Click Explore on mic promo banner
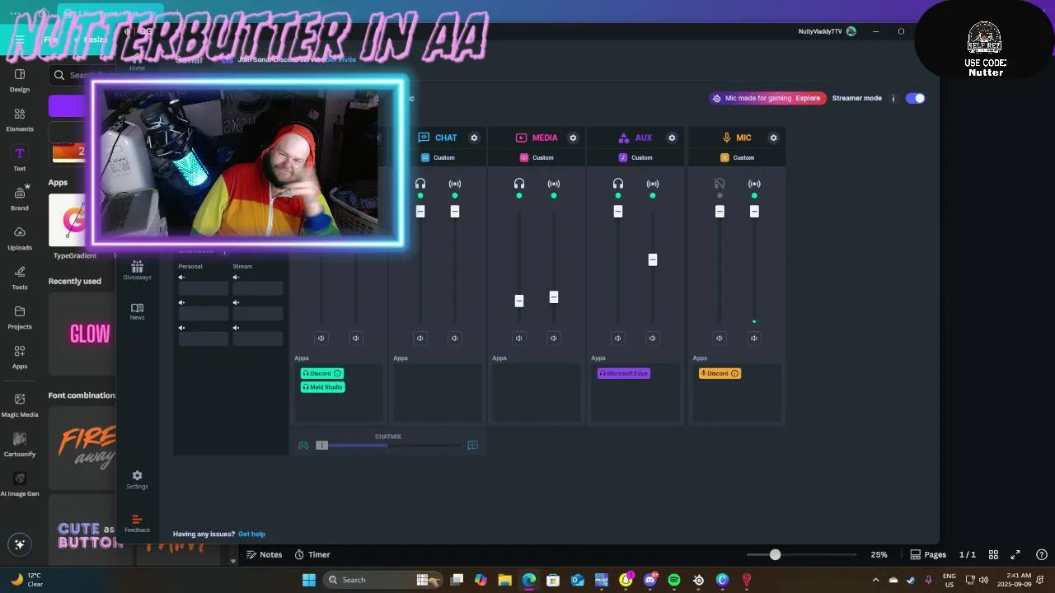The image size is (1055, 593). [808, 98]
